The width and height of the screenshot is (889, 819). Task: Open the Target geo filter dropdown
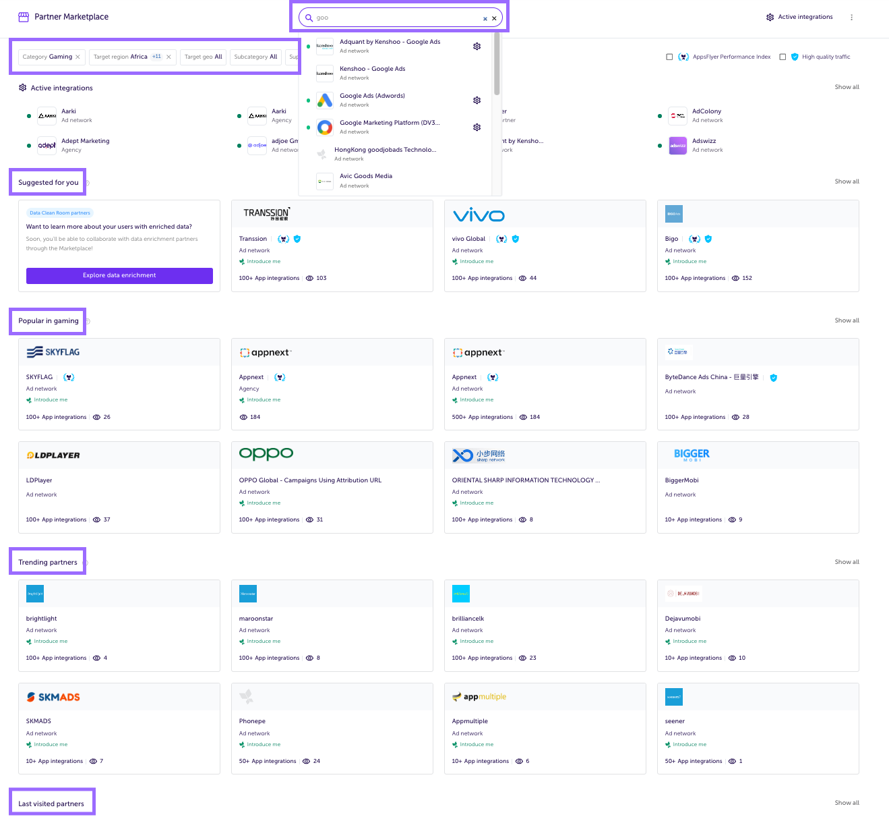click(203, 57)
